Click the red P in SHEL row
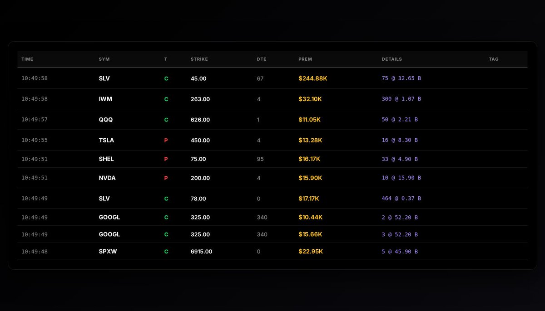Image resolution: width=545 pixels, height=311 pixels. pos(166,159)
